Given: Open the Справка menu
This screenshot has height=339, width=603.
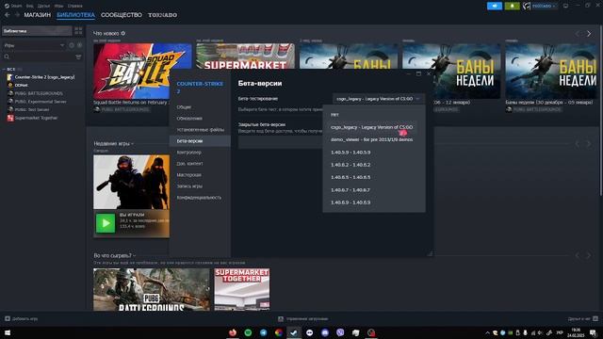Looking at the screenshot, I should 75,6.
